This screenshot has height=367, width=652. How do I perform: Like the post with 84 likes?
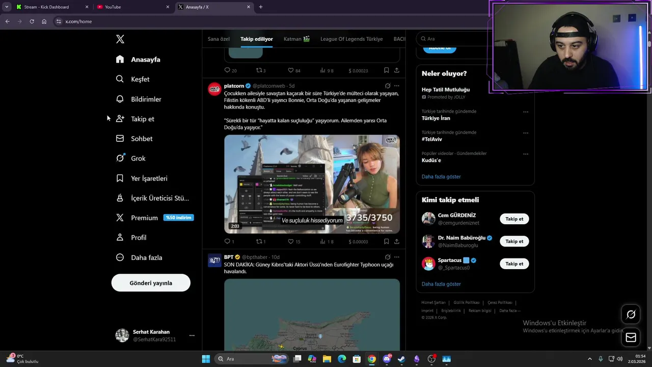(291, 70)
